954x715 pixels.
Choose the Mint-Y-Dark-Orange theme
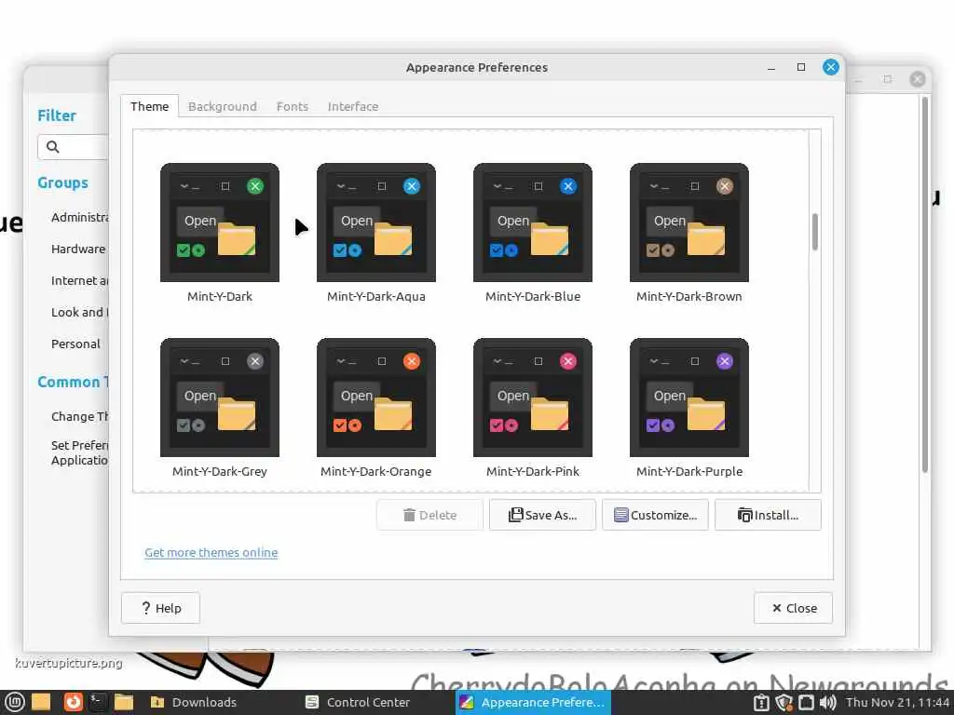tap(376, 398)
